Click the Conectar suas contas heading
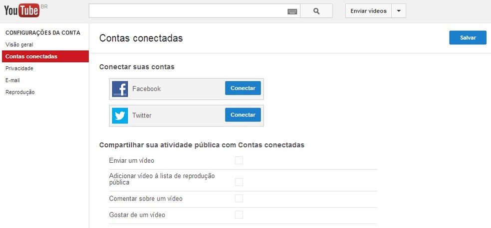Viewport: 491px width, 228px height. point(137,67)
